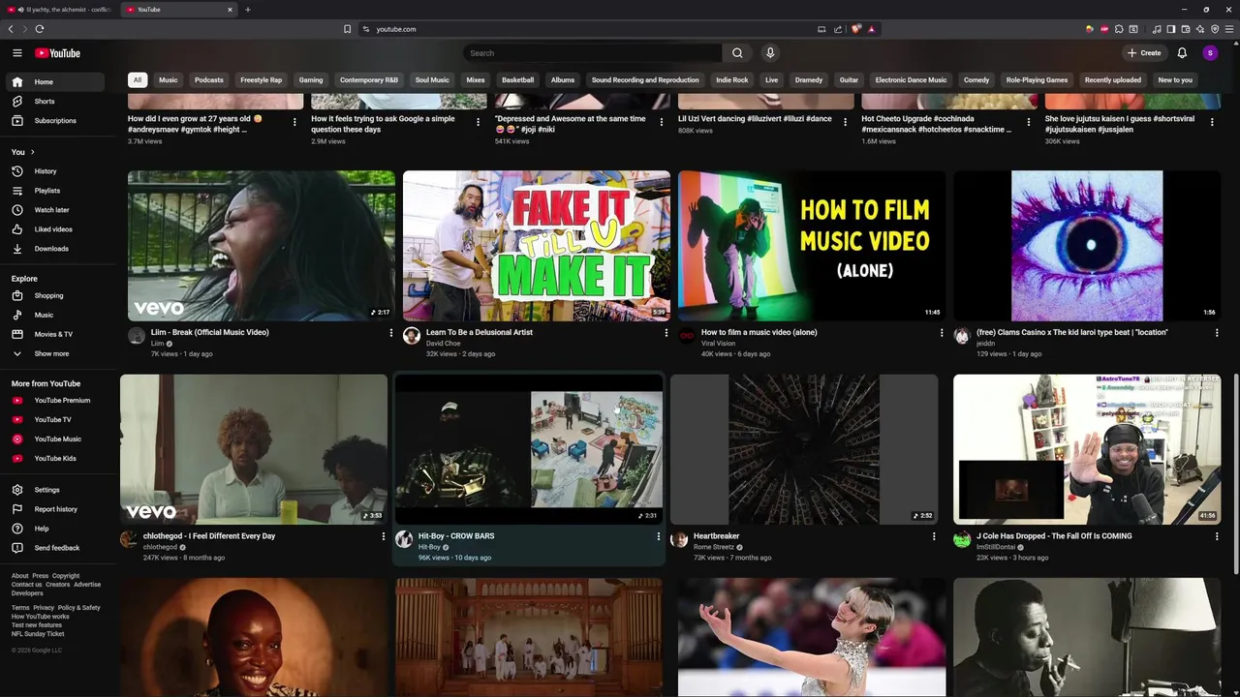Open options for J Cole Has Dropped video

(1217, 536)
